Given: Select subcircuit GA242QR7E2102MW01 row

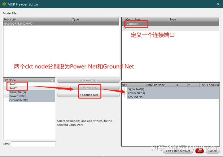Looking at the screenshot, I should click(61, 23).
